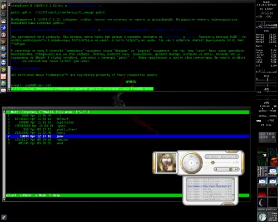Select Van Halen - Get Up in playlist
Screen dimensions: 278x222
point(209,189)
